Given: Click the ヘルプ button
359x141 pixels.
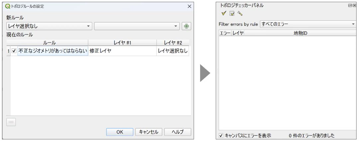Looking at the screenshot, I should [x=178, y=132].
